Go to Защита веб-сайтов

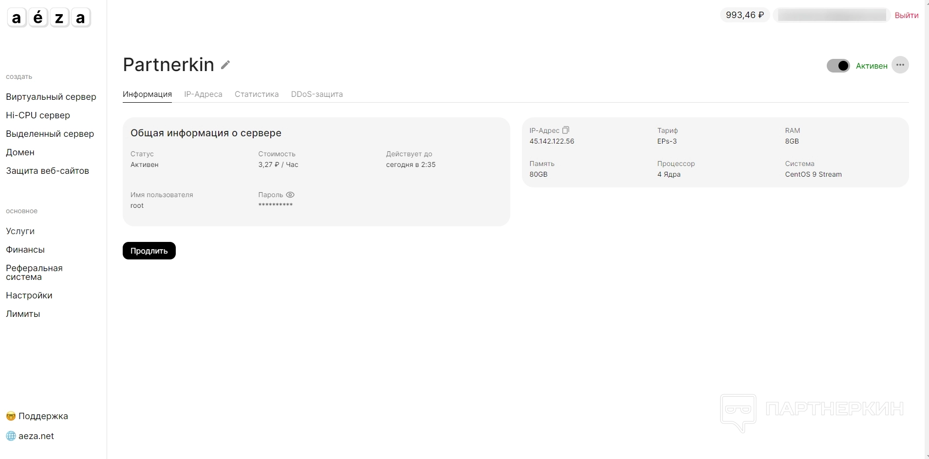48,171
